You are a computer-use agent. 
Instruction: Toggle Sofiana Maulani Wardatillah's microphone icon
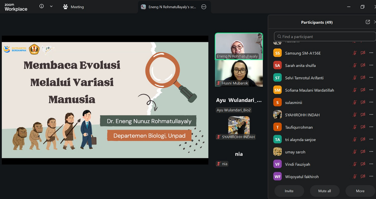(x=355, y=90)
